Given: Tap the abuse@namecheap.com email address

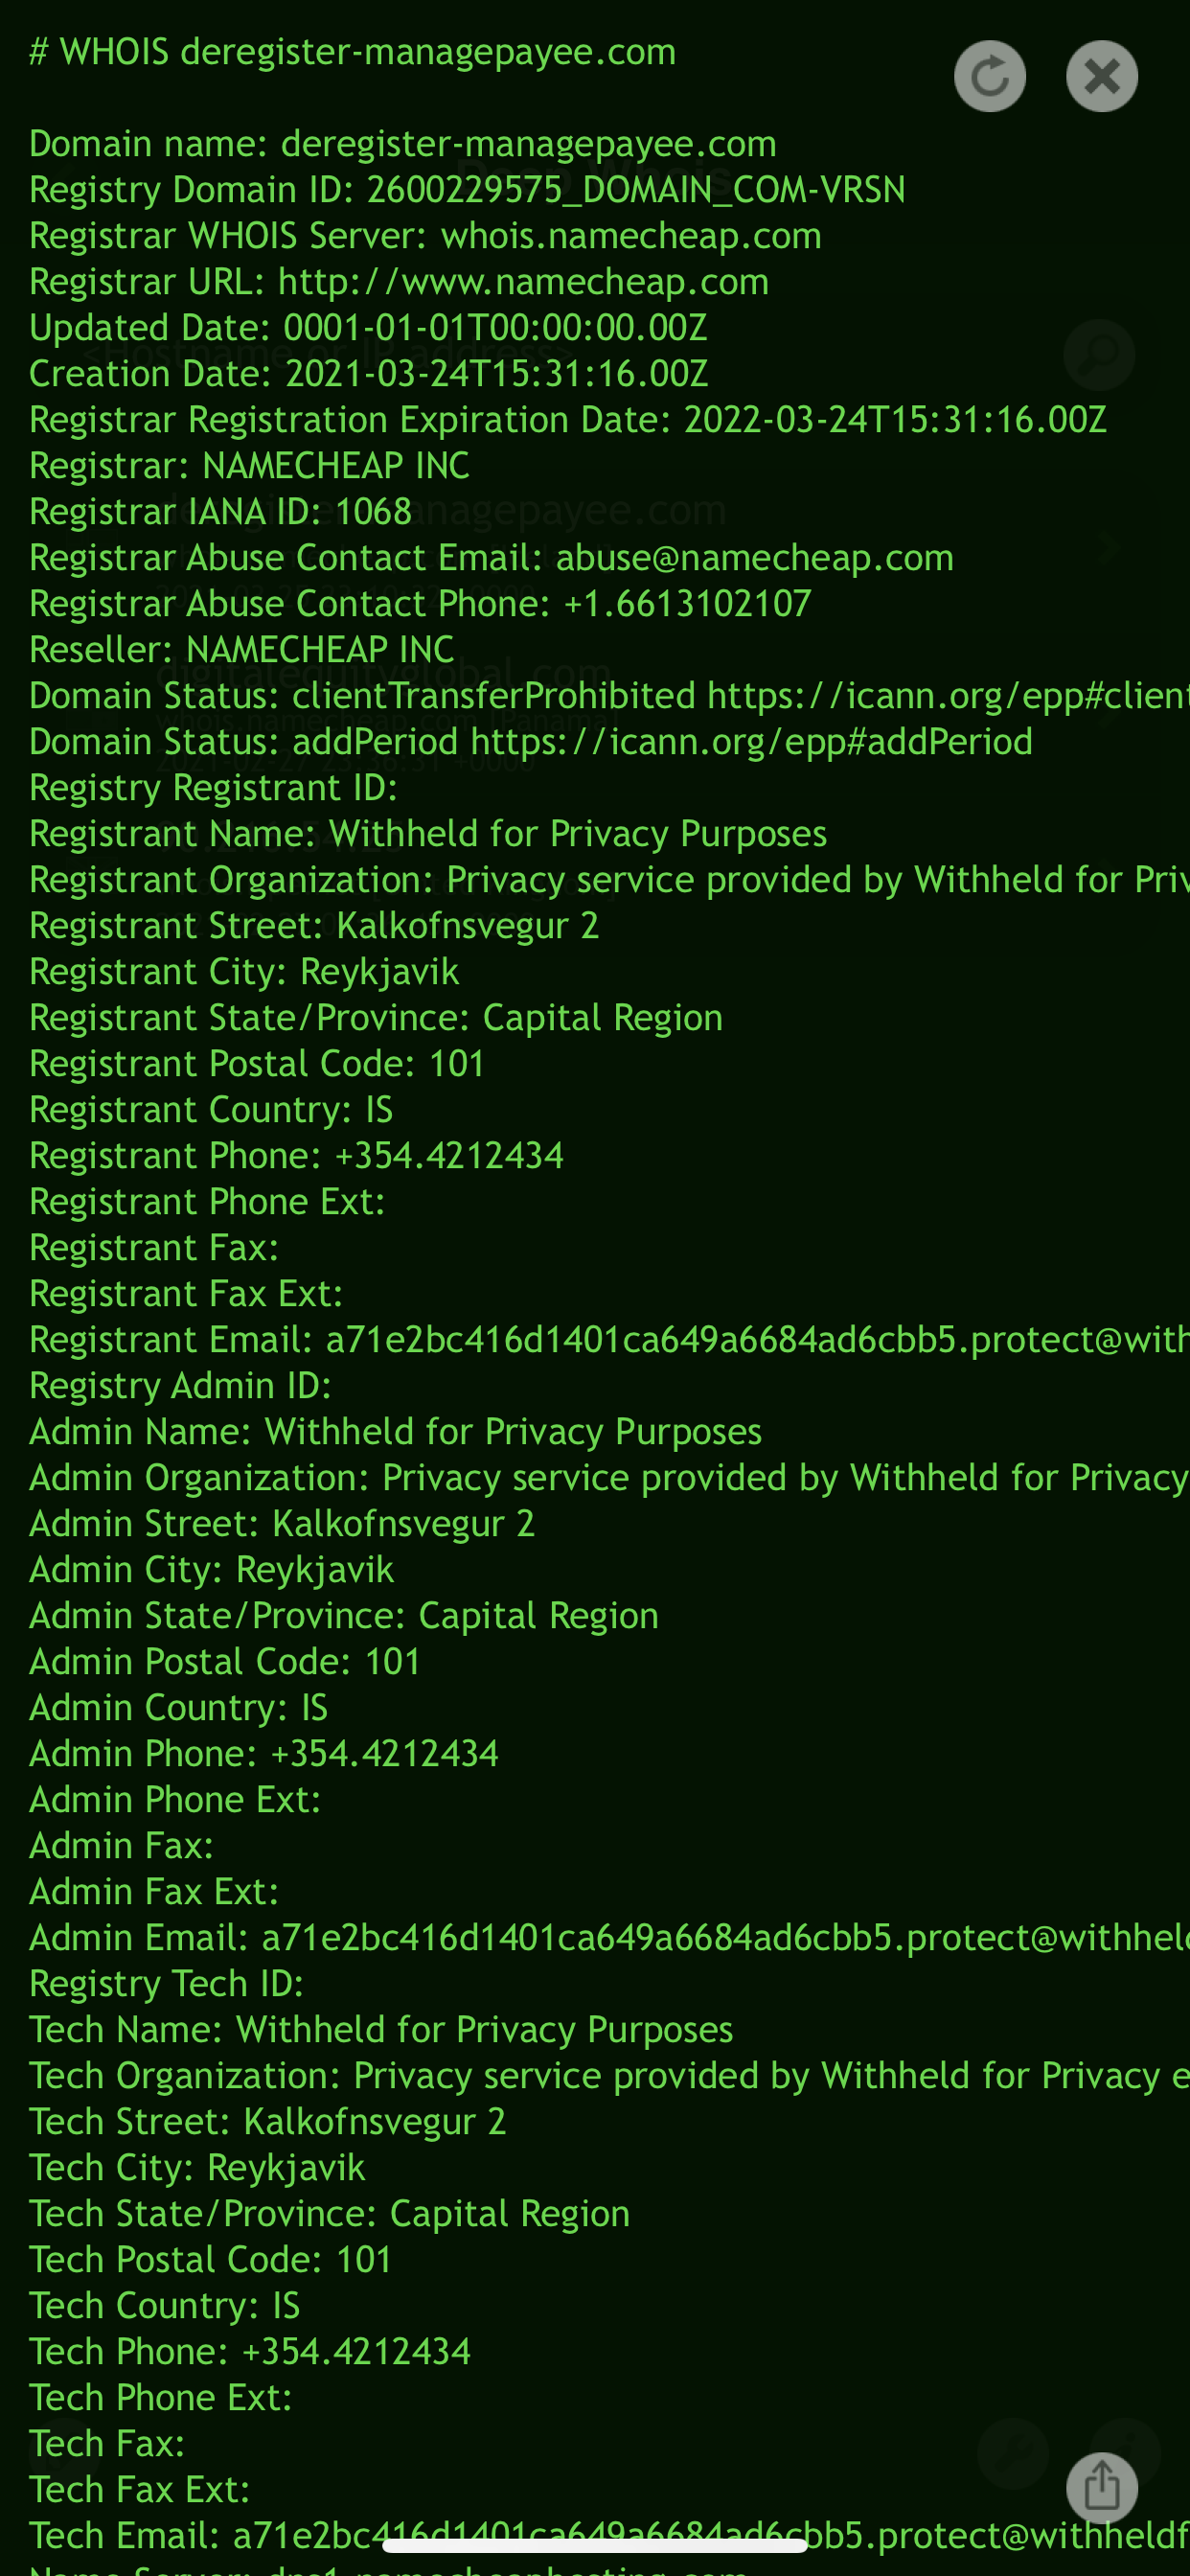Looking at the screenshot, I should click(x=754, y=558).
